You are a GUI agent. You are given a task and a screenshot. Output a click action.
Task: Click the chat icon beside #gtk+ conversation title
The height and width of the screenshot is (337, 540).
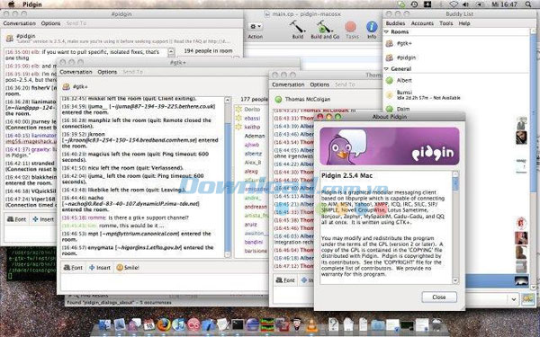[66, 86]
